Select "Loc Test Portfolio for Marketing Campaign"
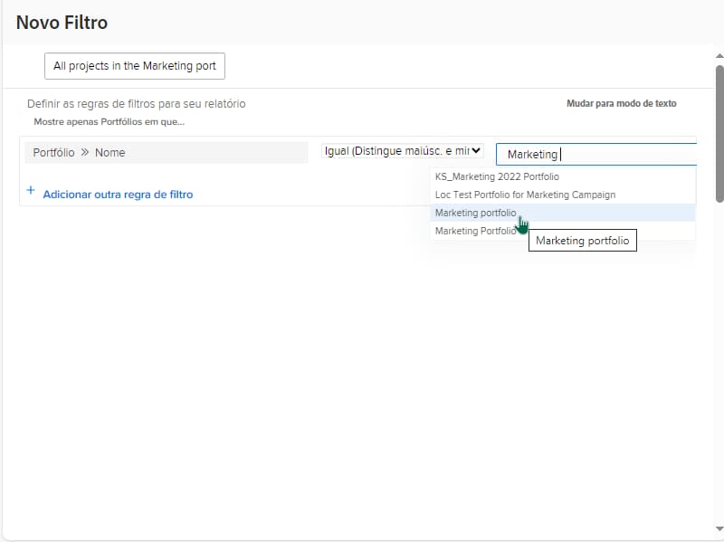The width and height of the screenshot is (724, 542). (x=523, y=195)
